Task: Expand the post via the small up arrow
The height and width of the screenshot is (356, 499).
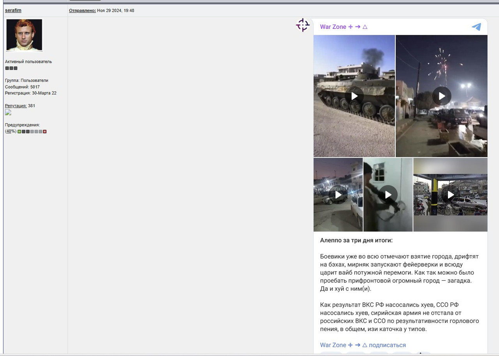Action: point(421,352)
